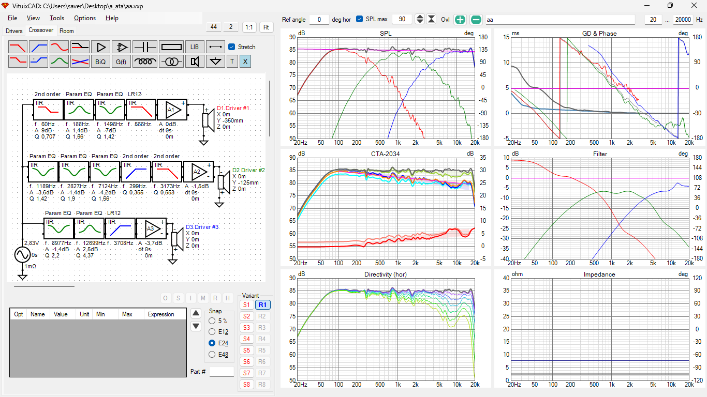This screenshot has height=397, width=707.
Task: Switch to the Drivers tab
Action: point(14,31)
